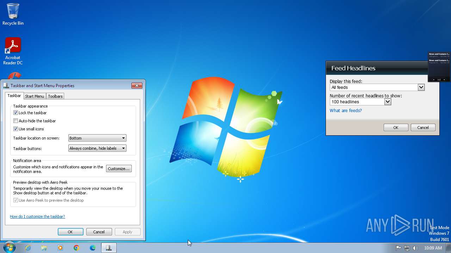
Task: Open the Windows Start orb
Action: tap(9, 248)
